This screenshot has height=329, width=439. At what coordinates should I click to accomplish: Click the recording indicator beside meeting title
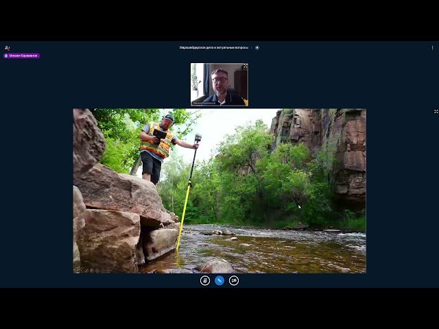pyautogui.click(x=257, y=48)
